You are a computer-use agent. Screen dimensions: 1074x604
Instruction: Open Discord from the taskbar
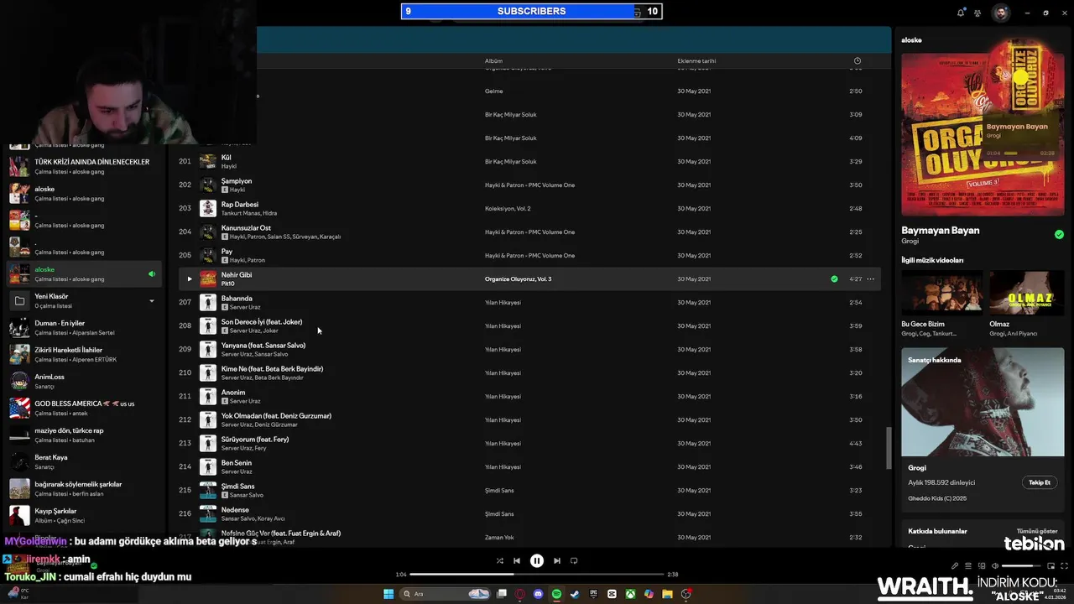tap(539, 594)
